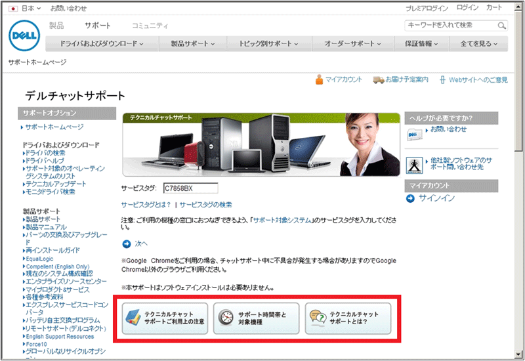Click テクニカルチャットサポートご利用上の注意 button
Screen dimensions: 525x361
(x=165, y=318)
